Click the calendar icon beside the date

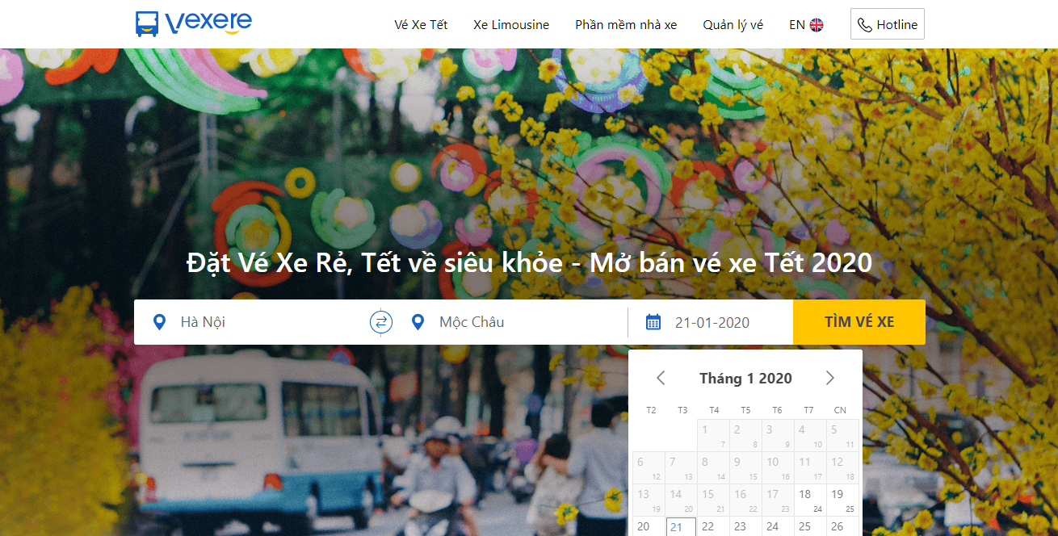coord(653,322)
